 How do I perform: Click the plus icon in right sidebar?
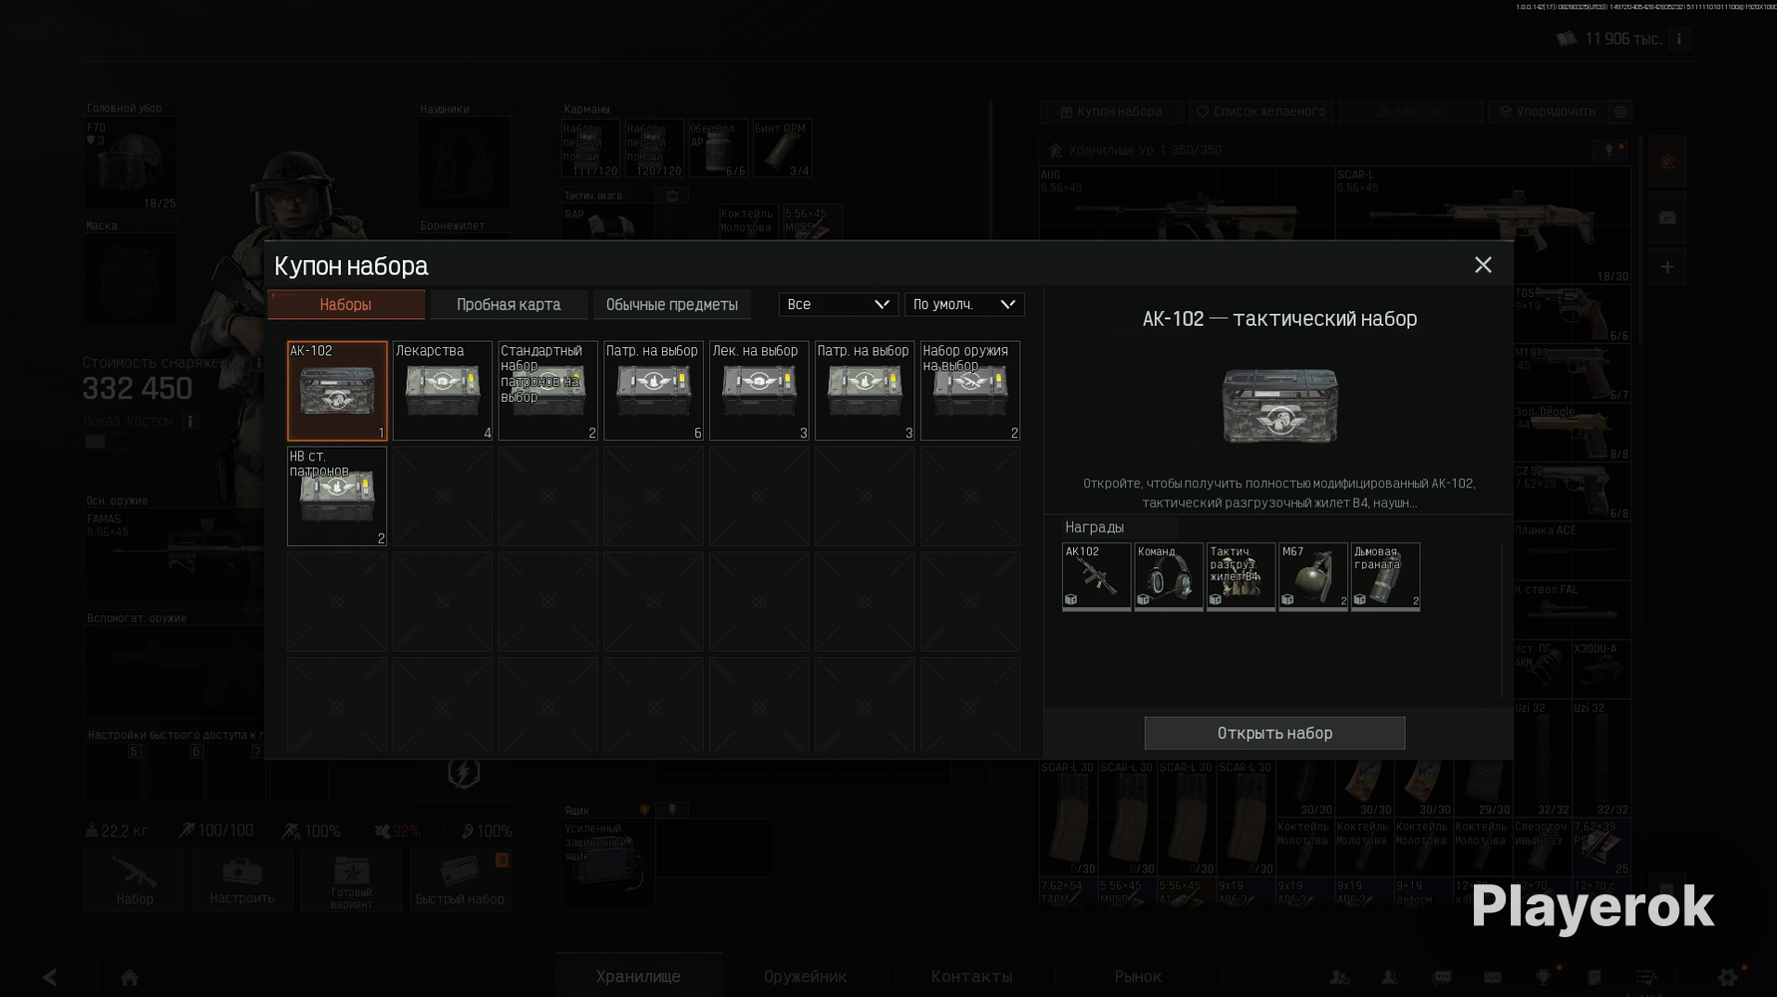point(1667,267)
